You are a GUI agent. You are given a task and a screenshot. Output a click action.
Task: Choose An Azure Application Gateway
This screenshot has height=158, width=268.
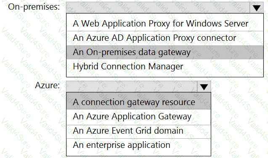click(138, 117)
